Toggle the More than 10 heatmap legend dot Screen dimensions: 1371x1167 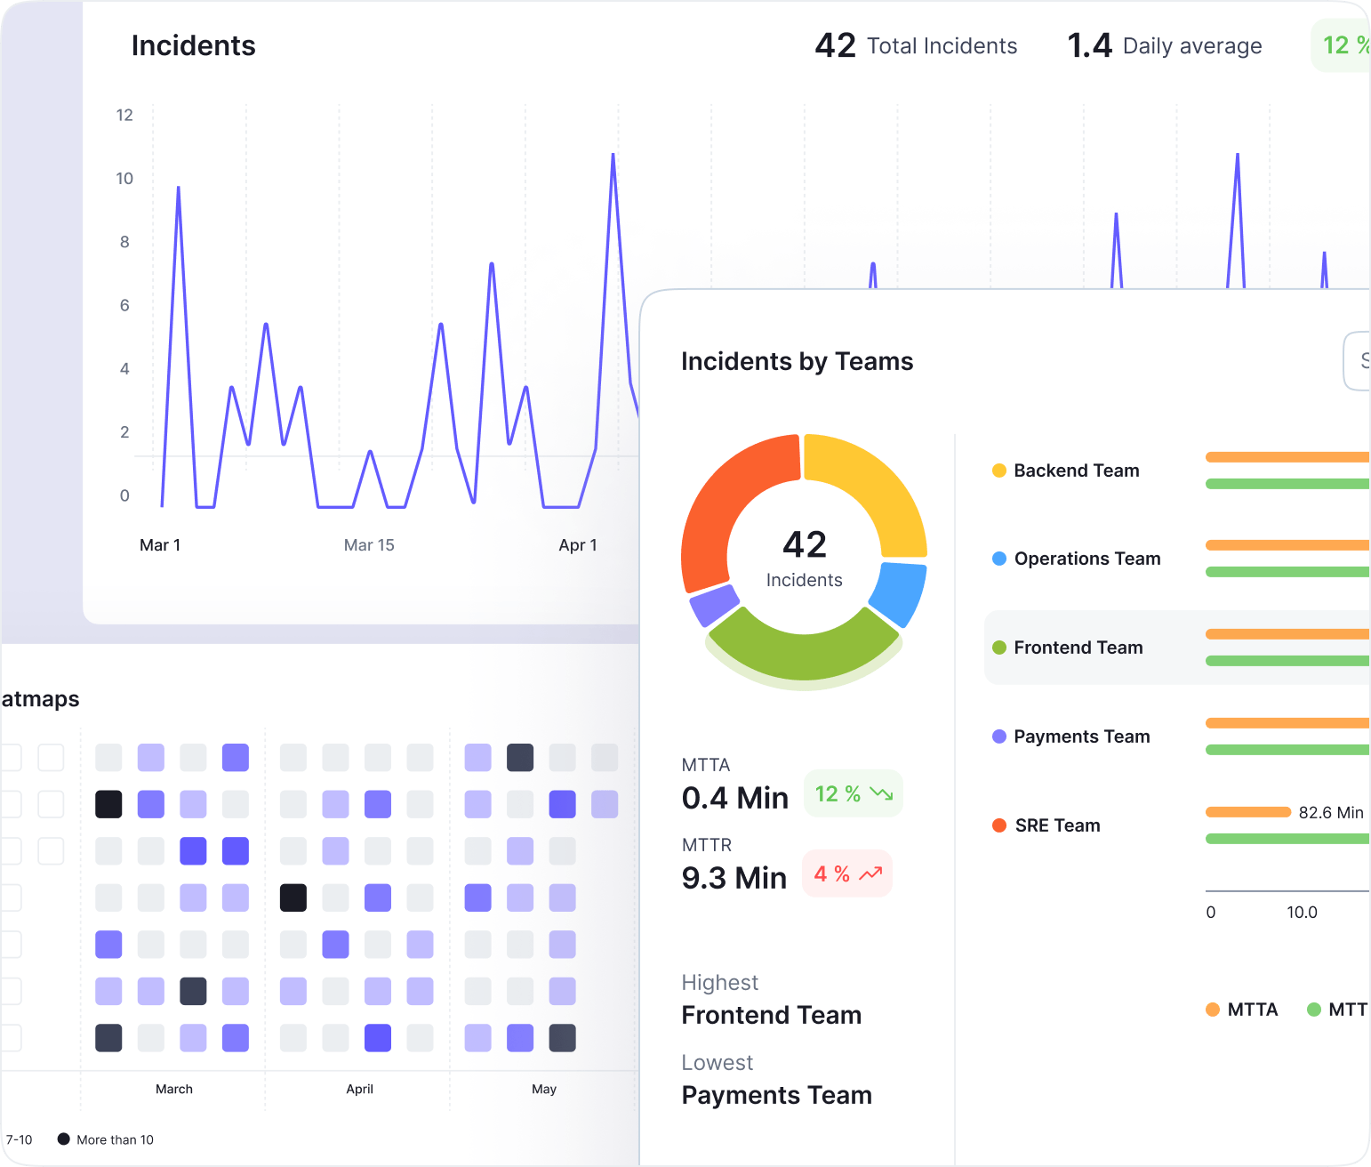tap(63, 1139)
